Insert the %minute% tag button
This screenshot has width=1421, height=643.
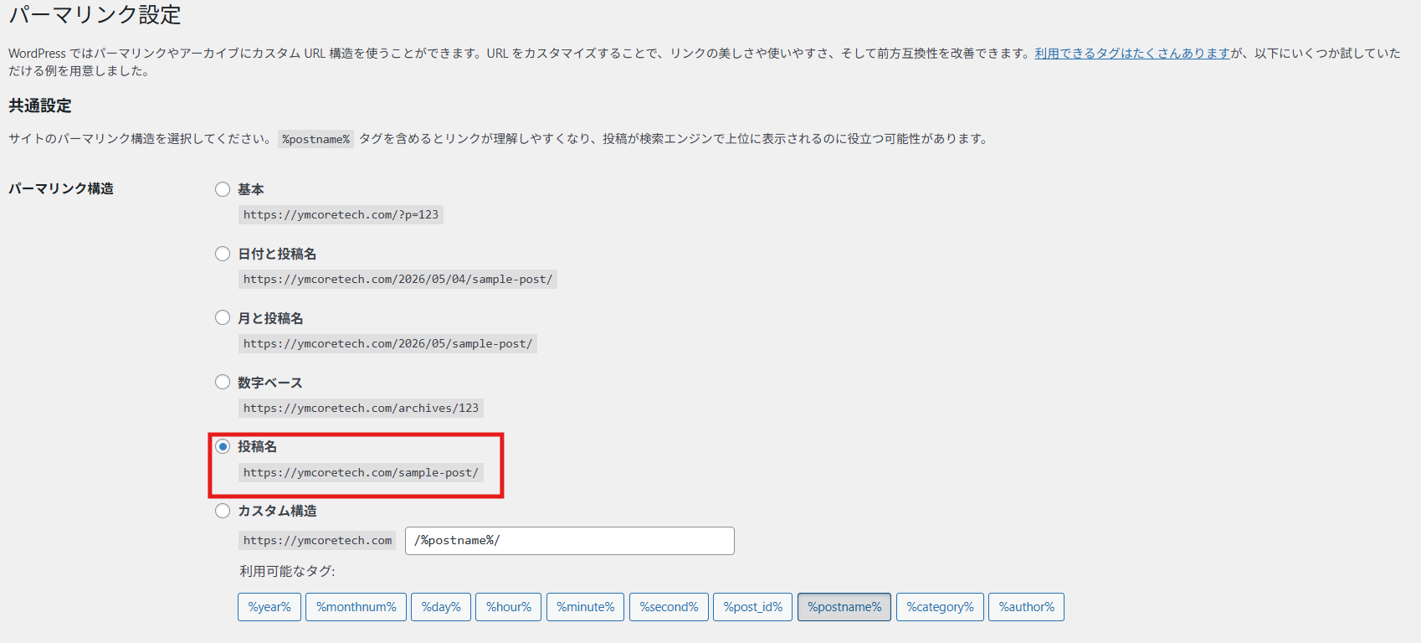click(586, 607)
